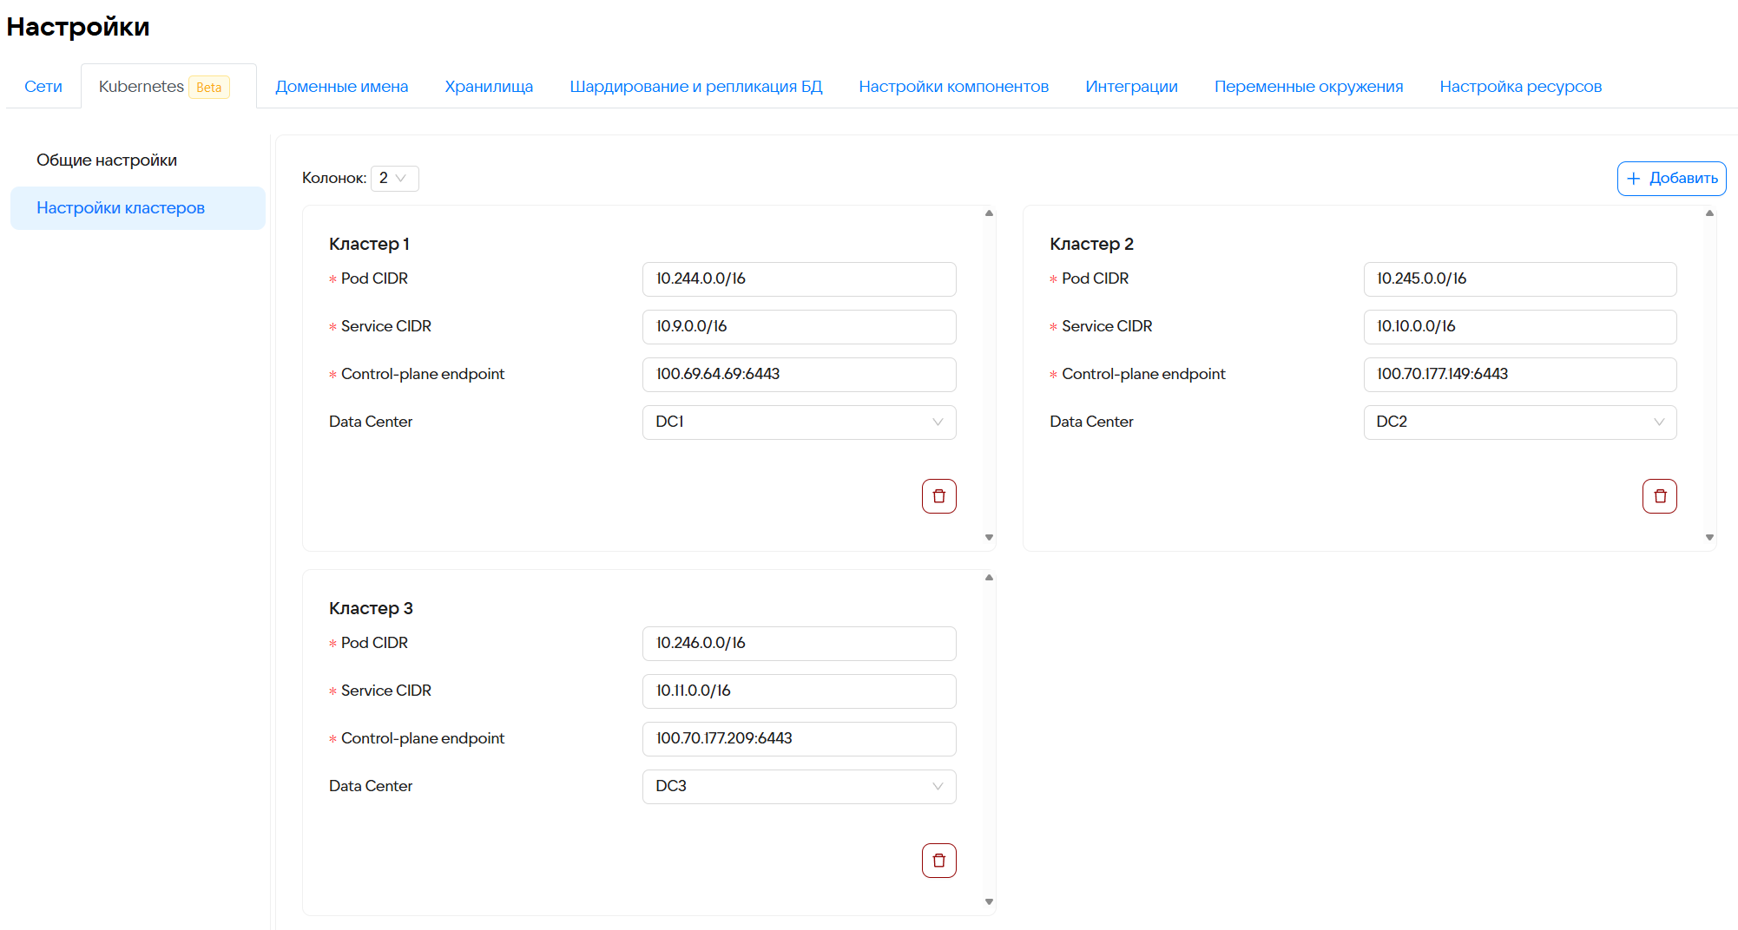Select Настройки кластеров in sidebar
Image resolution: width=1738 pixels, height=930 pixels.
pyautogui.click(x=138, y=208)
